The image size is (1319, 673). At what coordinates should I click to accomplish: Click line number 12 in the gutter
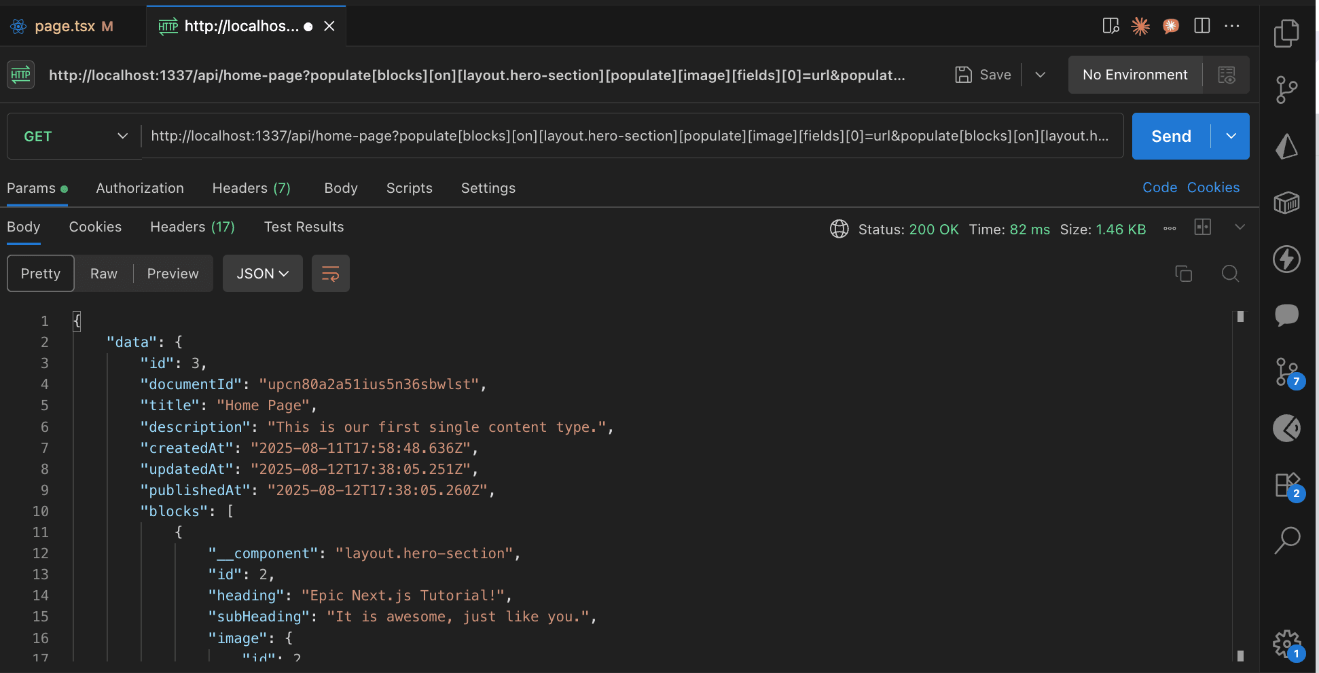click(x=41, y=553)
